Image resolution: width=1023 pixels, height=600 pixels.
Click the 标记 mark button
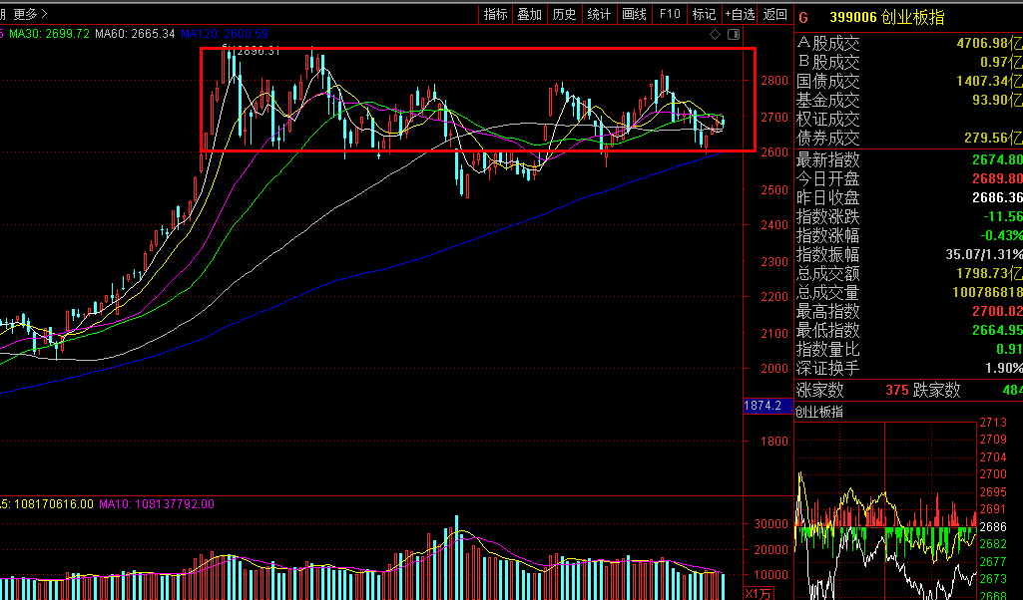[705, 14]
